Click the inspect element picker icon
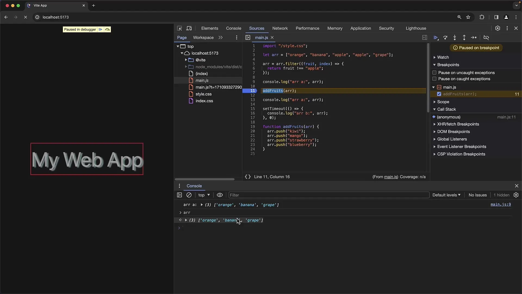This screenshot has height=294, width=522. [179, 28]
